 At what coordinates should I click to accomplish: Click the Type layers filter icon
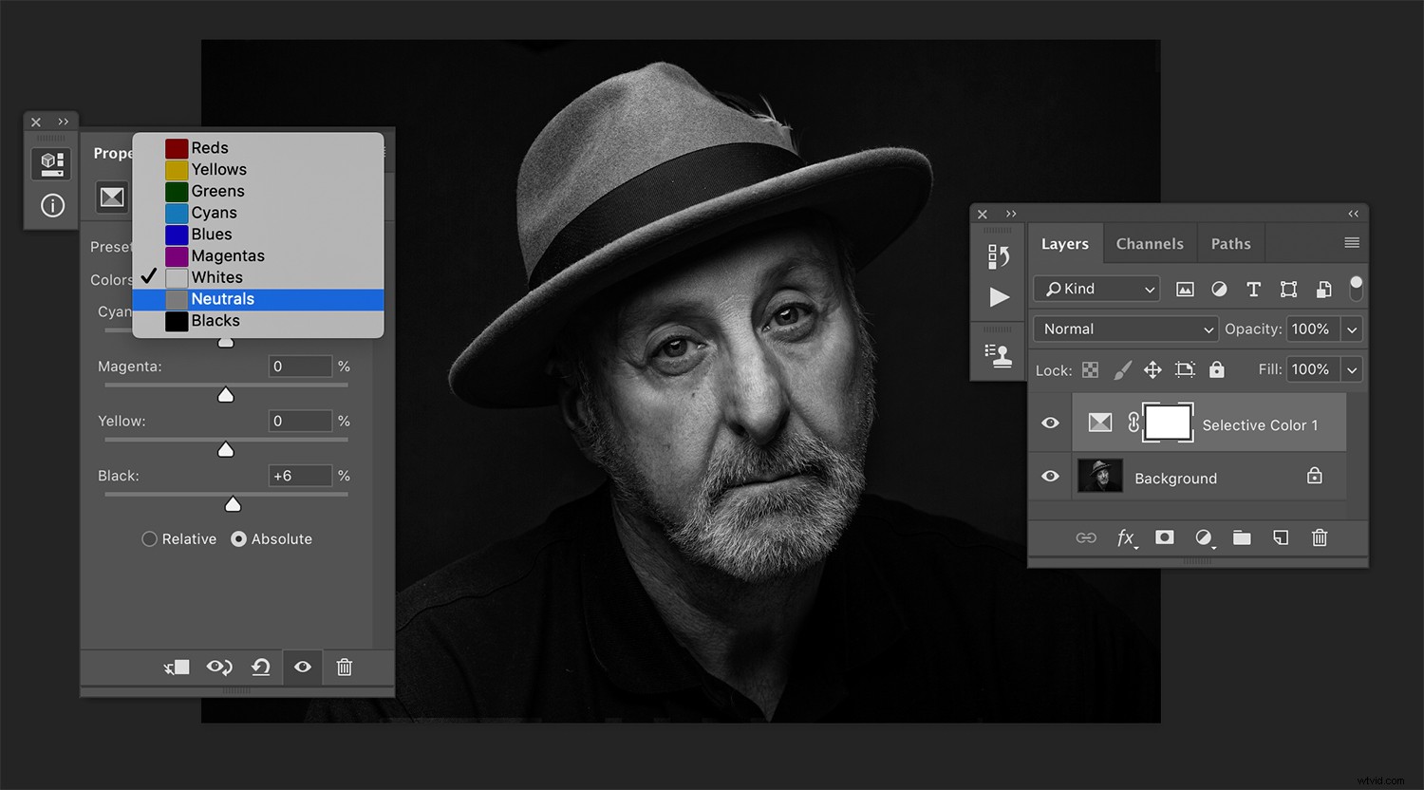pos(1253,289)
